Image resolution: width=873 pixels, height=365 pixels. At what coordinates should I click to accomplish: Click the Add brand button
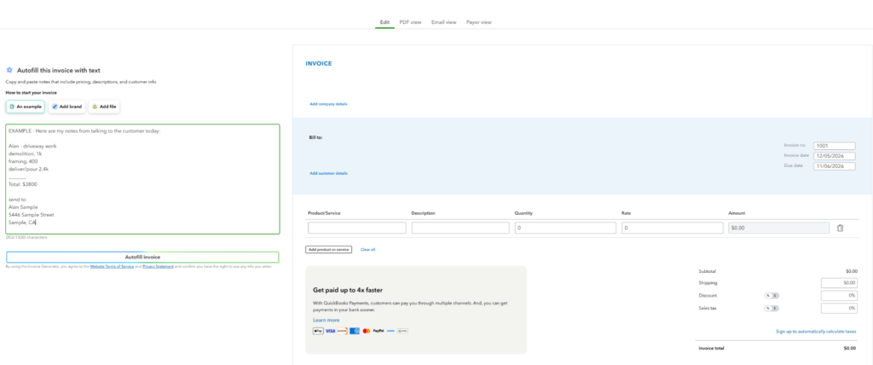click(x=66, y=107)
